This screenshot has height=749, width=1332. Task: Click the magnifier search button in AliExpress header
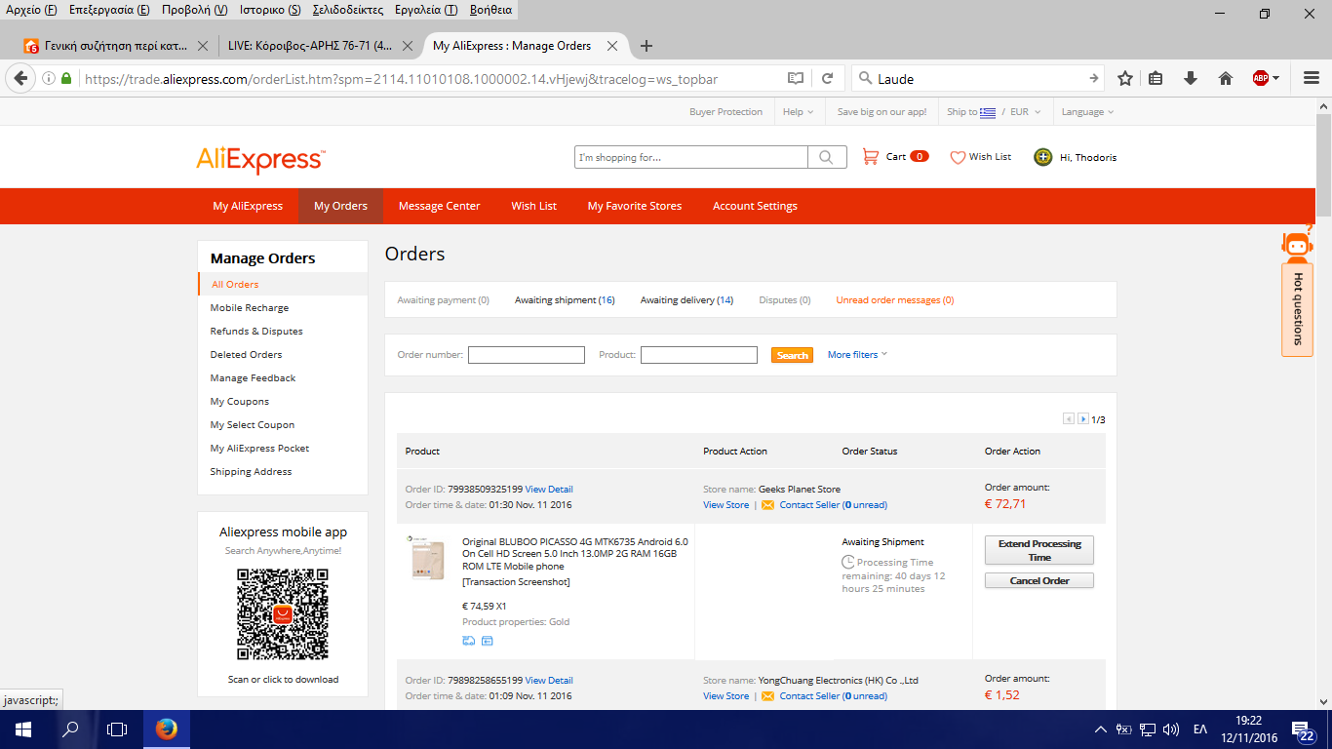[826, 157]
